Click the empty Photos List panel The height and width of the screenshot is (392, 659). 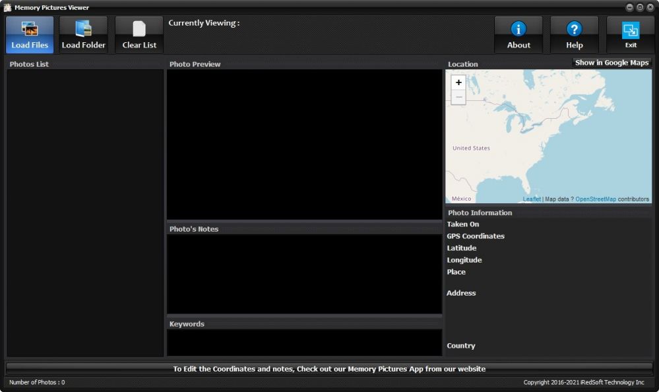coord(85,212)
